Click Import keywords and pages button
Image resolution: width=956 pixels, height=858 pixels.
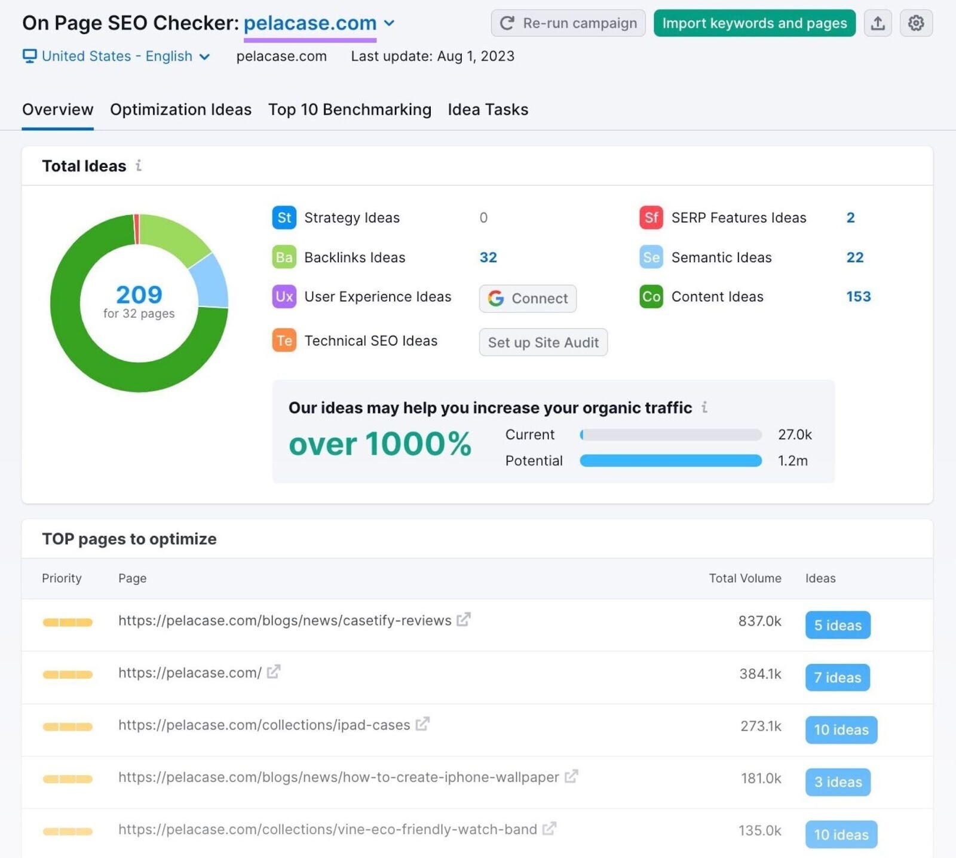click(755, 23)
